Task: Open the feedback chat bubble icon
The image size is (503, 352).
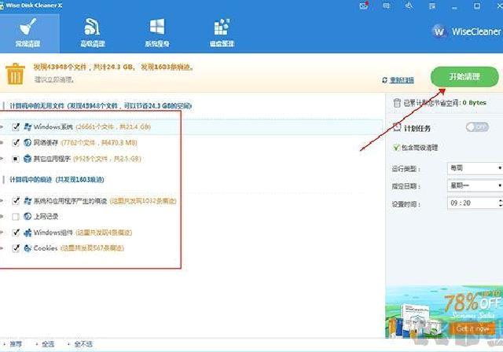Action: click(x=387, y=5)
